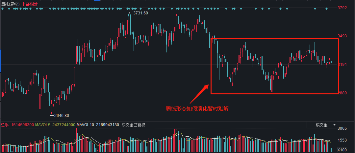Select the 上证指数 index name

click(30, 4)
